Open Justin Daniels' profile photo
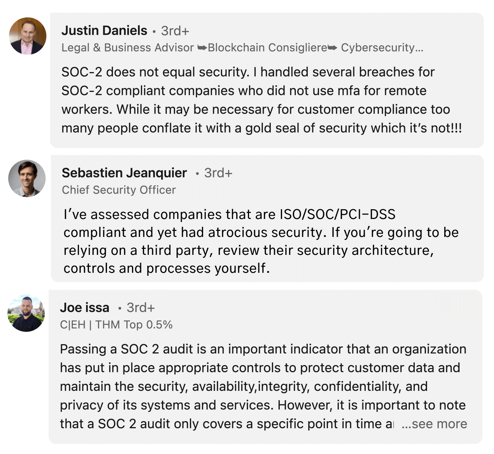The image size is (494, 454). coord(28,36)
